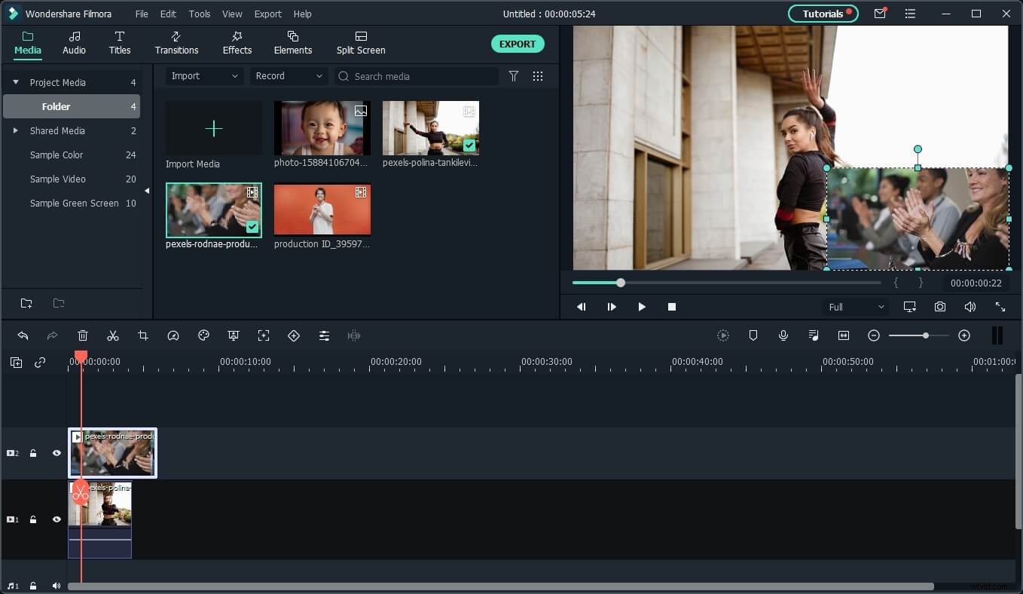Mute the audio track speaker icon
This screenshot has height=594, width=1023.
point(56,586)
